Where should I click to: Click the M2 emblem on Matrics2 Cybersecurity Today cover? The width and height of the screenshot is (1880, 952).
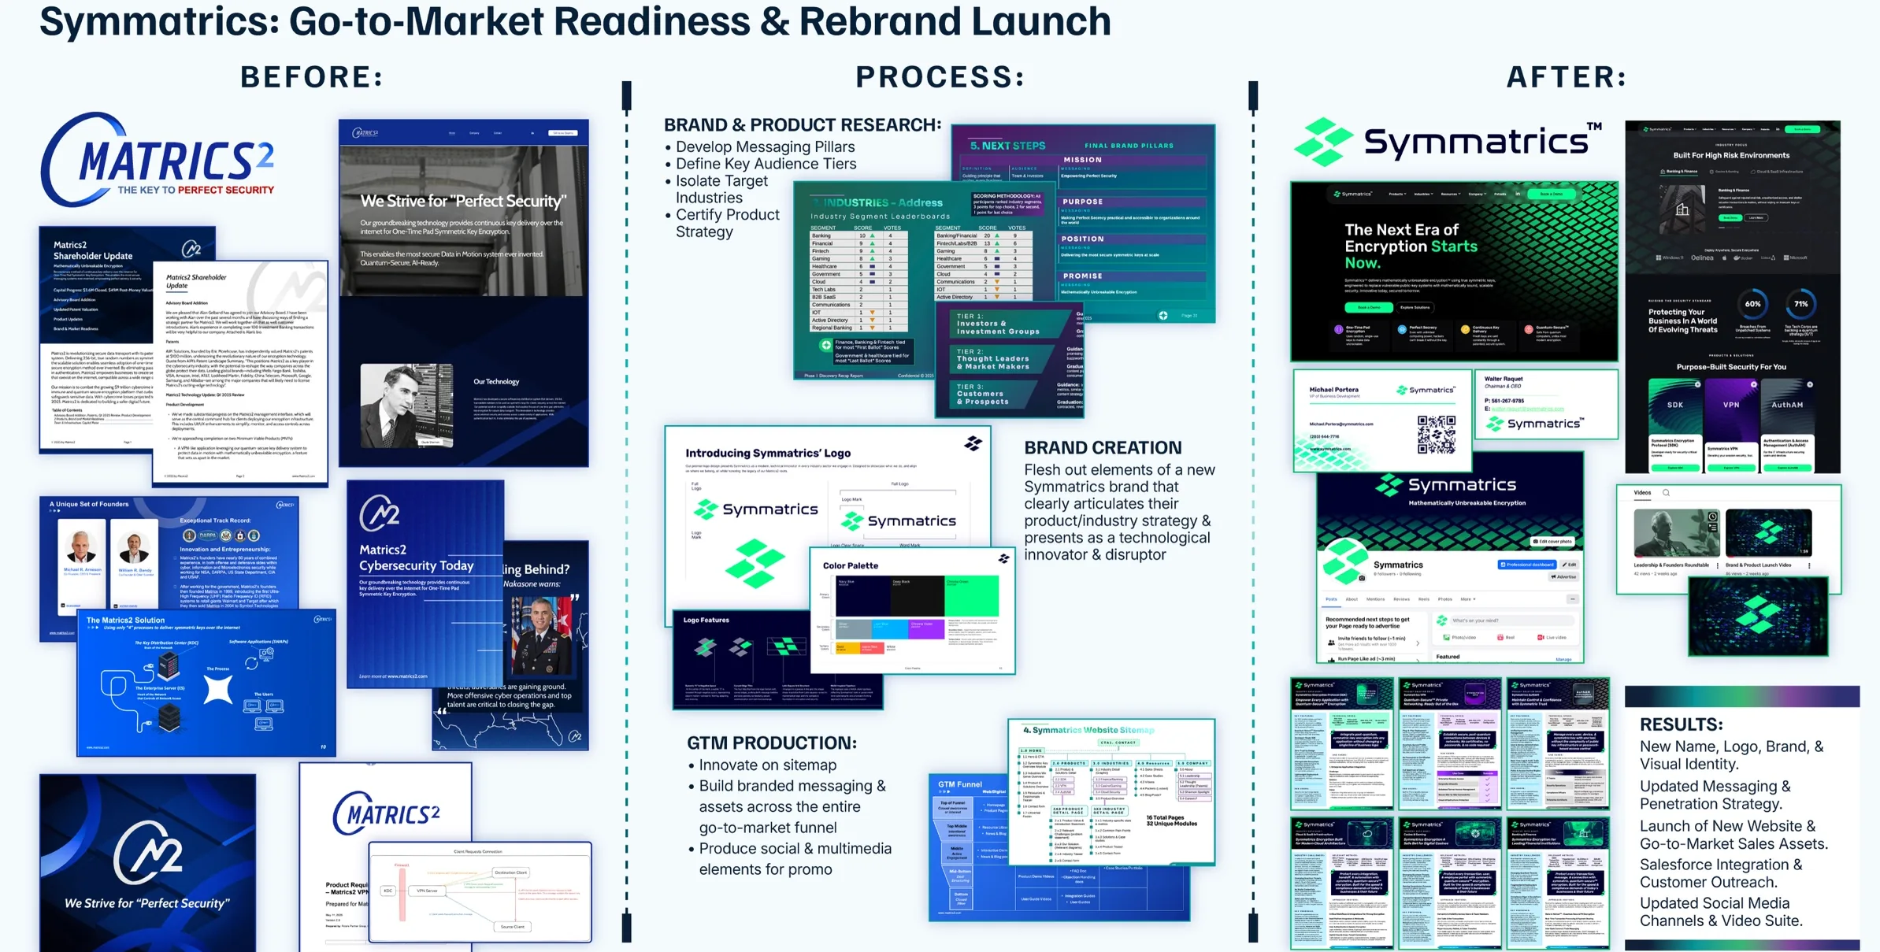point(380,513)
